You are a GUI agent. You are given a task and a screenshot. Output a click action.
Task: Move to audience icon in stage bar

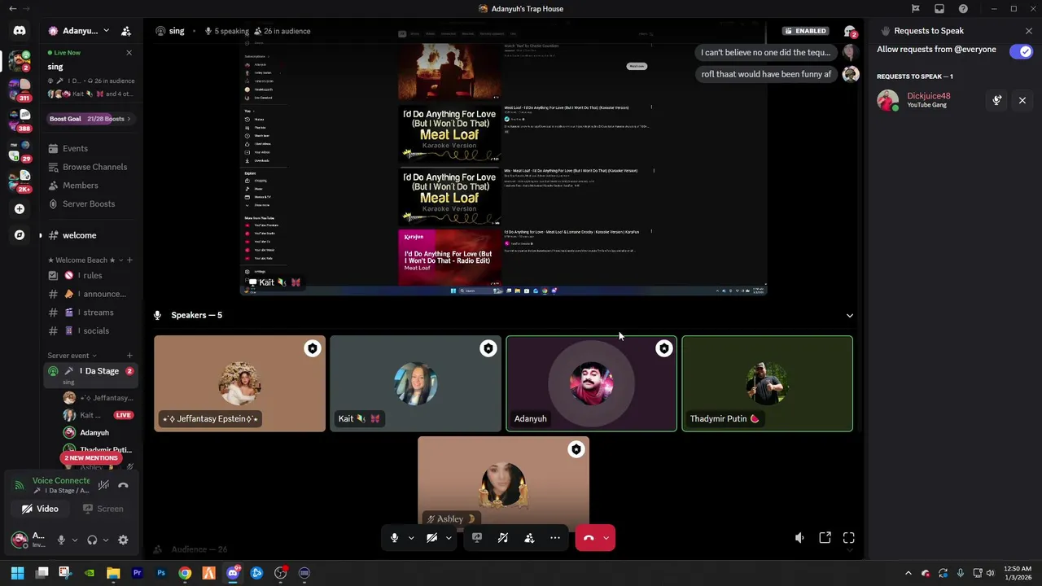pos(529,538)
